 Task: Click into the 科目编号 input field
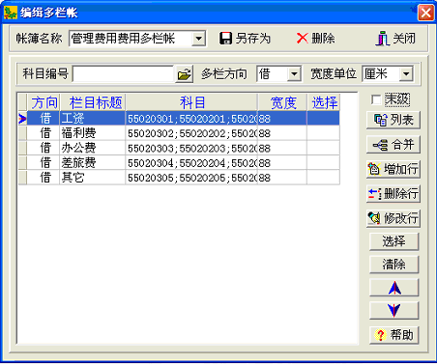pos(124,74)
